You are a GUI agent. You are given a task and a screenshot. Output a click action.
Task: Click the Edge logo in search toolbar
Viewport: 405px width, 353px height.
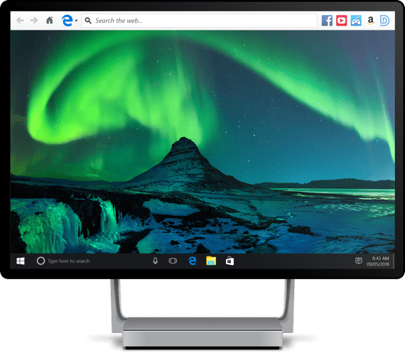coord(67,21)
